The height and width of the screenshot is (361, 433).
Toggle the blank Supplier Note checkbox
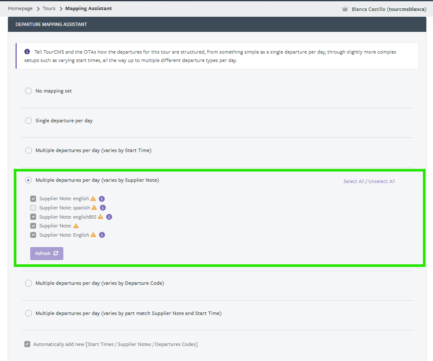coord(33,226)
